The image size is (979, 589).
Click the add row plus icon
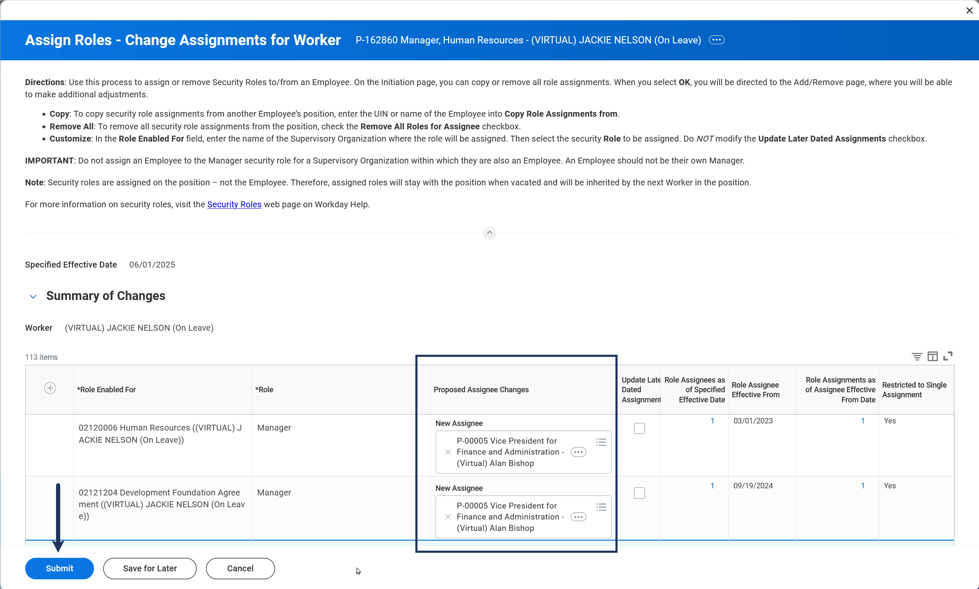click(50, 388)
